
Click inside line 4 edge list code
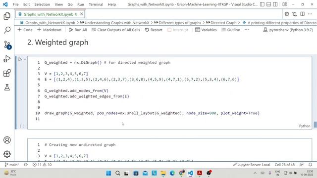pyautogui.click(x=142, y=79)
